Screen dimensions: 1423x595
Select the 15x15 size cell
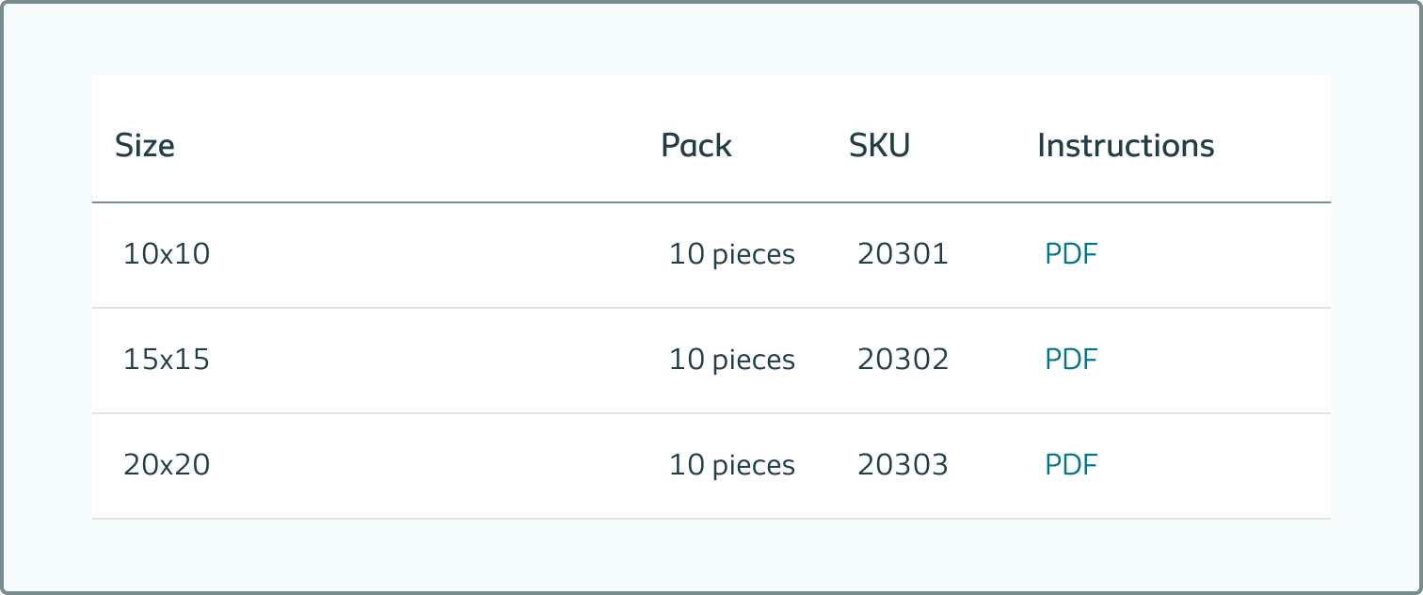tap(167, 360)
